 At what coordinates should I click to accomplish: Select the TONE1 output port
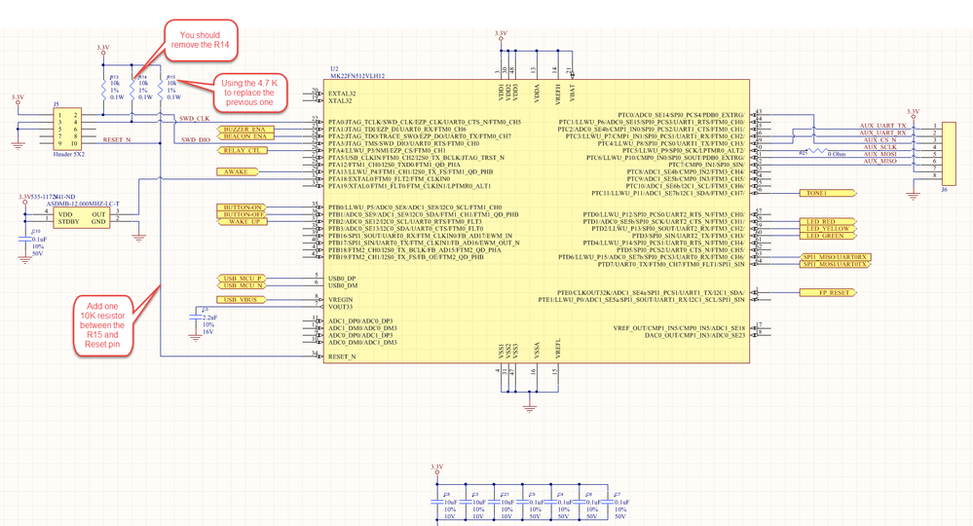click(828, 193)
